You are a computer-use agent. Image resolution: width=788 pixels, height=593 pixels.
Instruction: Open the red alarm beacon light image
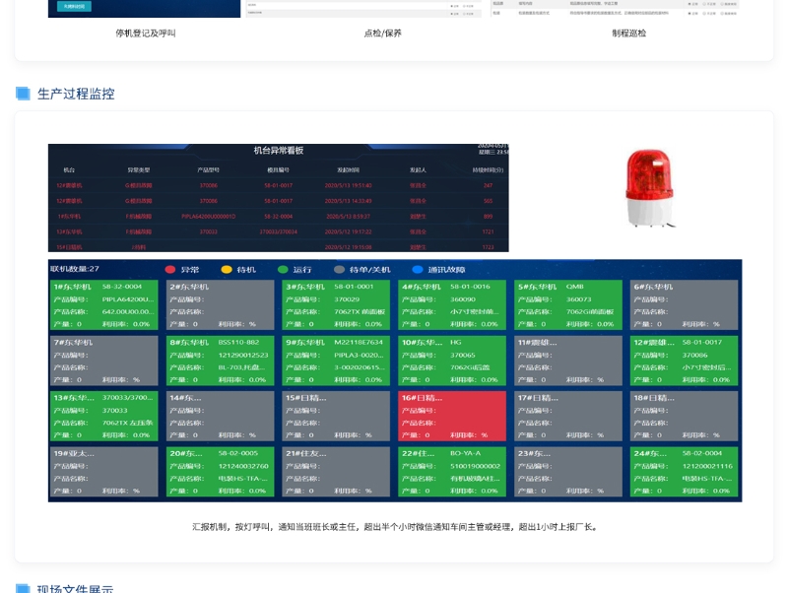tap(649, 188)
